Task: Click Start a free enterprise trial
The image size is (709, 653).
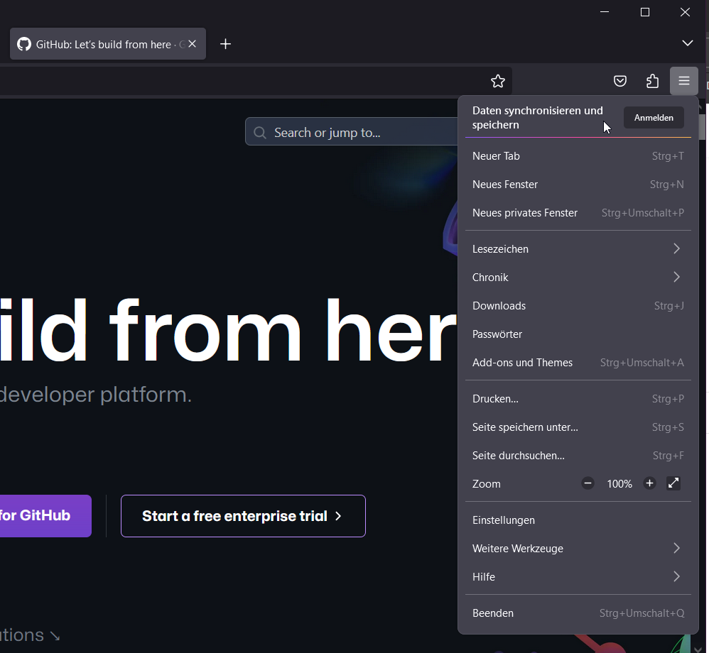Action: coord(243,516)
